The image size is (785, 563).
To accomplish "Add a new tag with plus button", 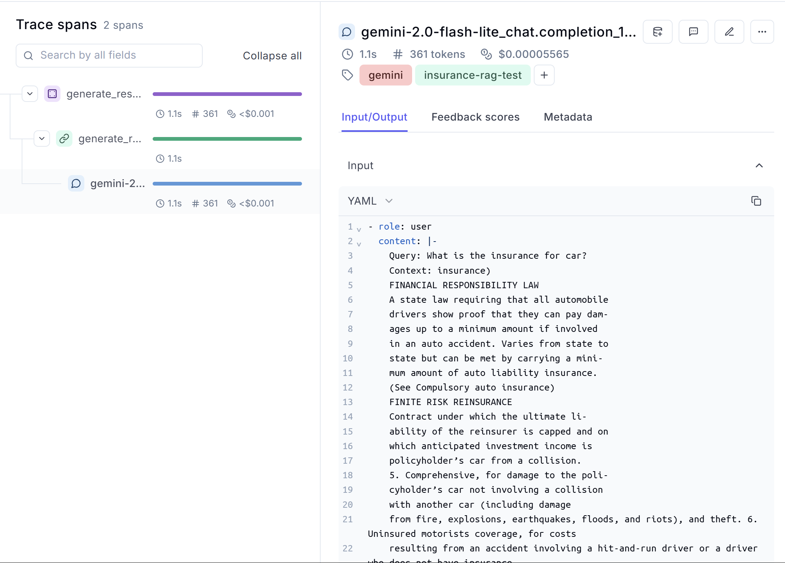I will 544,75.
